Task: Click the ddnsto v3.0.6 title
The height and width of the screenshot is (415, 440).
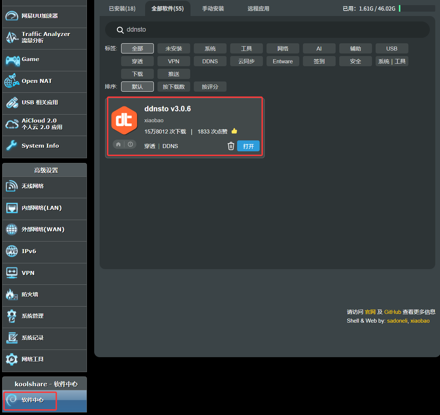Action: click(168, 109)
